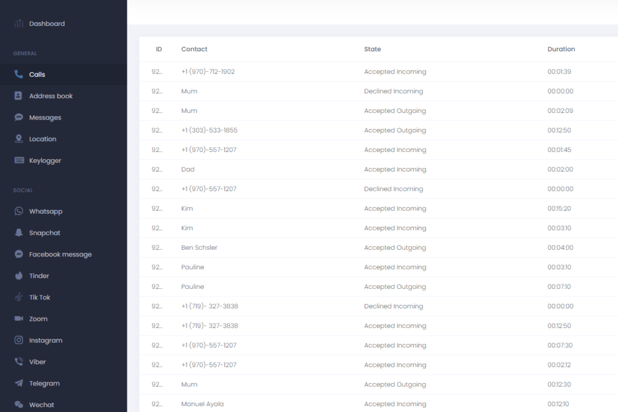Click the Facebook messenger icon
This screenshot has width=618, height=412.
pos(19,254)
